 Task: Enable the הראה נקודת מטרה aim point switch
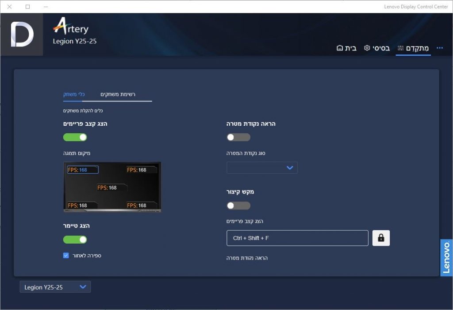click(x=238, y=137)
